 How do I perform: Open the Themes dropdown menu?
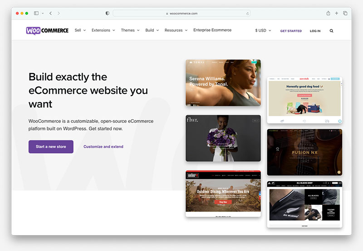(x=130, y=30)
